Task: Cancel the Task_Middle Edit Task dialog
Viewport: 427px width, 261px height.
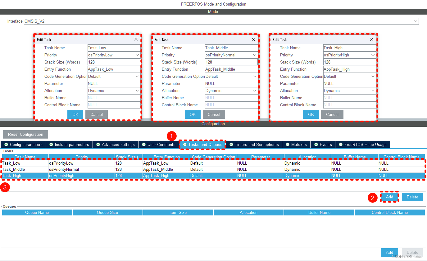Action: coord(214,114)
